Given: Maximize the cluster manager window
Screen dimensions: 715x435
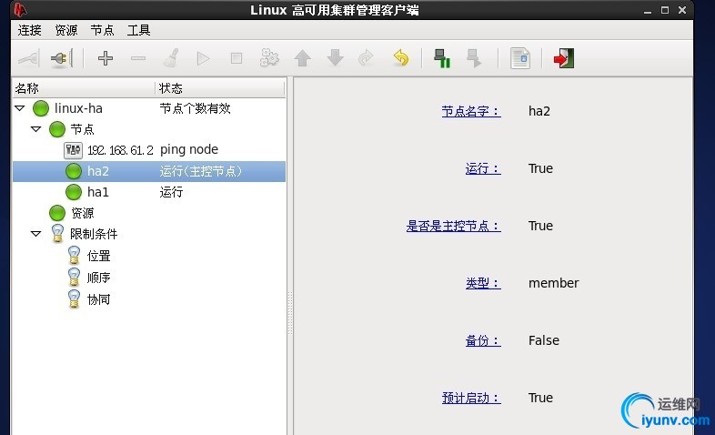Looking at the screenshot, I should (665, 10).
